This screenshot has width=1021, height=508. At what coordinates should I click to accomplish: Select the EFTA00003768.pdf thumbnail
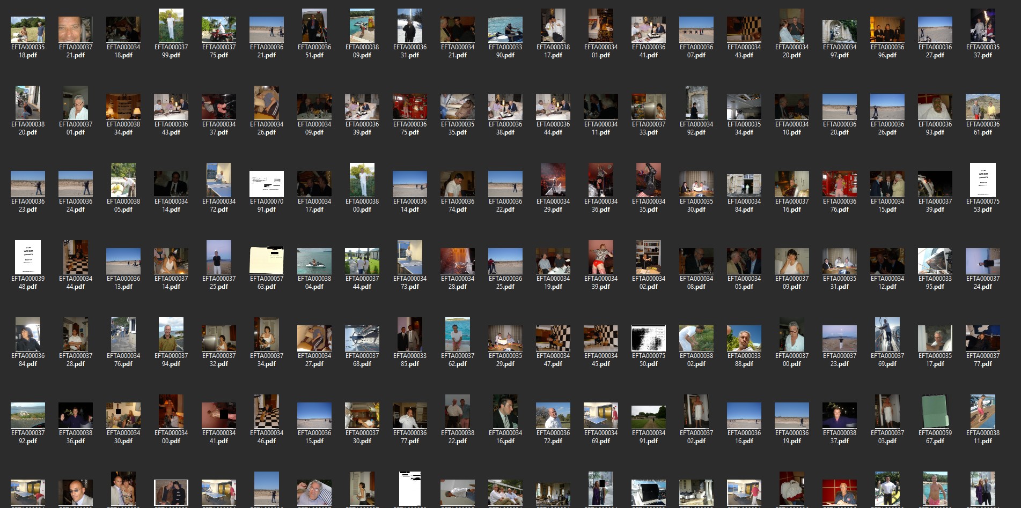coord(362,338)
